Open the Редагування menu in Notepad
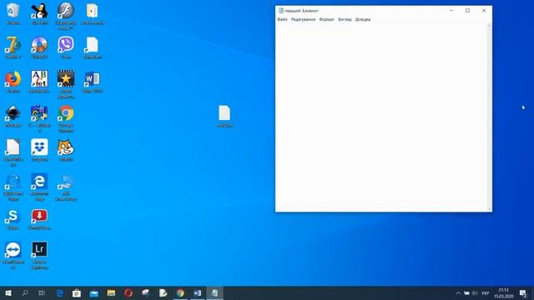534x300 pixels. (x=303, y=19)
